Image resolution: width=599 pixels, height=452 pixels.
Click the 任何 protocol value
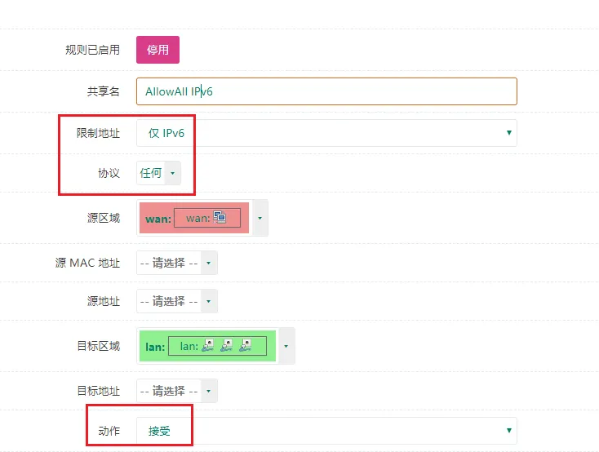[x=151, y=173]
